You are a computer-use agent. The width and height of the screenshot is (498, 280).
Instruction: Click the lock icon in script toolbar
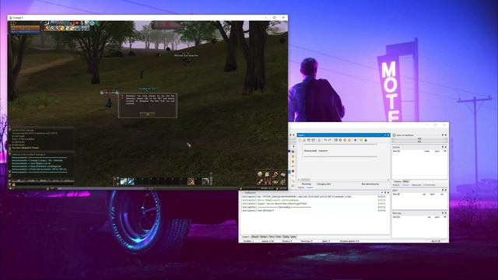pyautogui.click(x=366, y=140)
